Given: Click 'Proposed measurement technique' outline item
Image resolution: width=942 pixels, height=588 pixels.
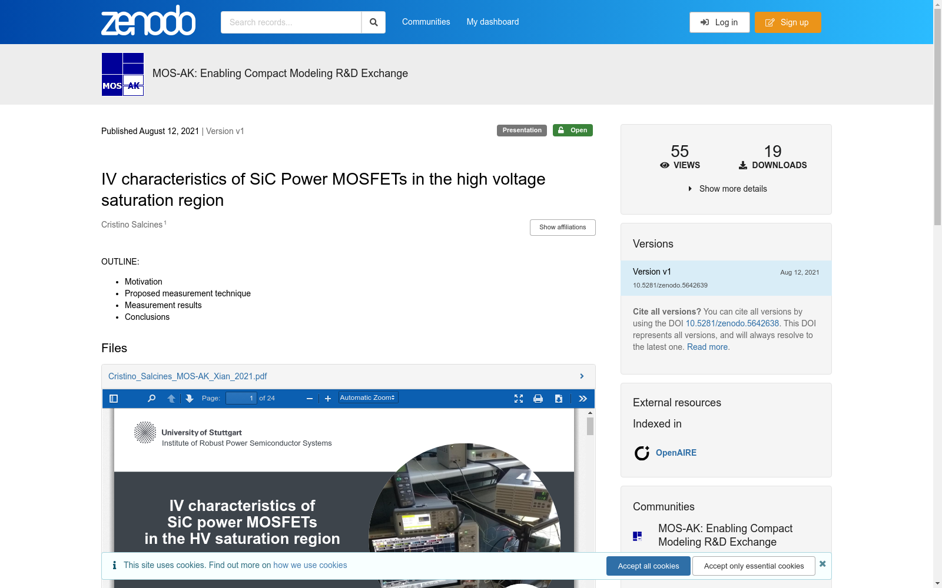Looking at the screenshot, I should pos(188,293).
